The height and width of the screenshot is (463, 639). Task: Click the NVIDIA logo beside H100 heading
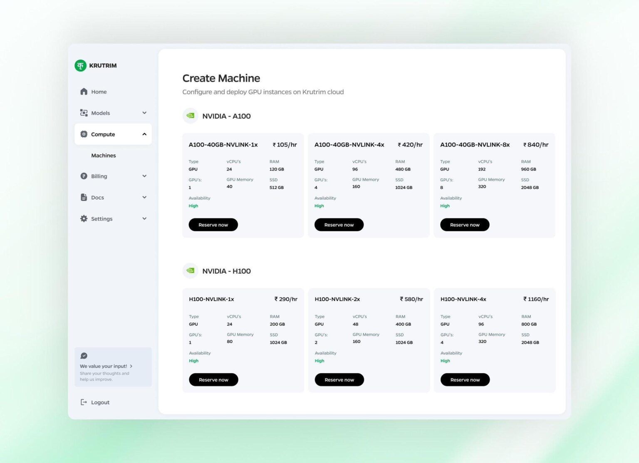tap(190, 270)
